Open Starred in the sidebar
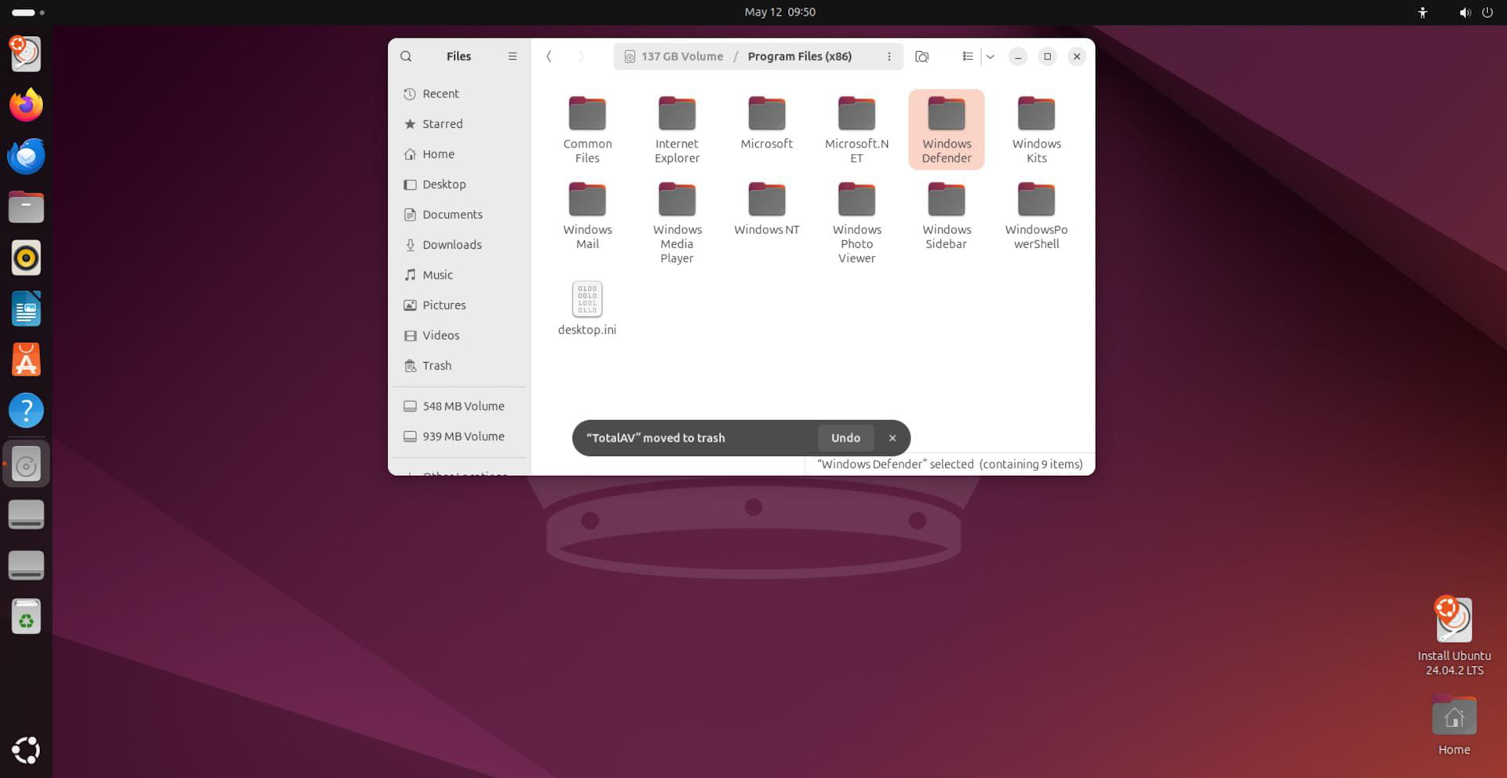Image resolution: width=1507 pixels, height=778 pixels. pyautogui.click(x=459, y=124)
